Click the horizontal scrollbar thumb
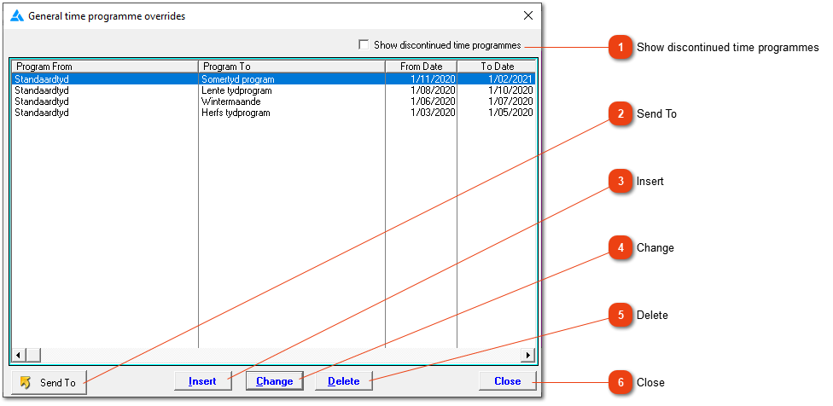Viewport: 833px width, 406px height. pos(33,355)
